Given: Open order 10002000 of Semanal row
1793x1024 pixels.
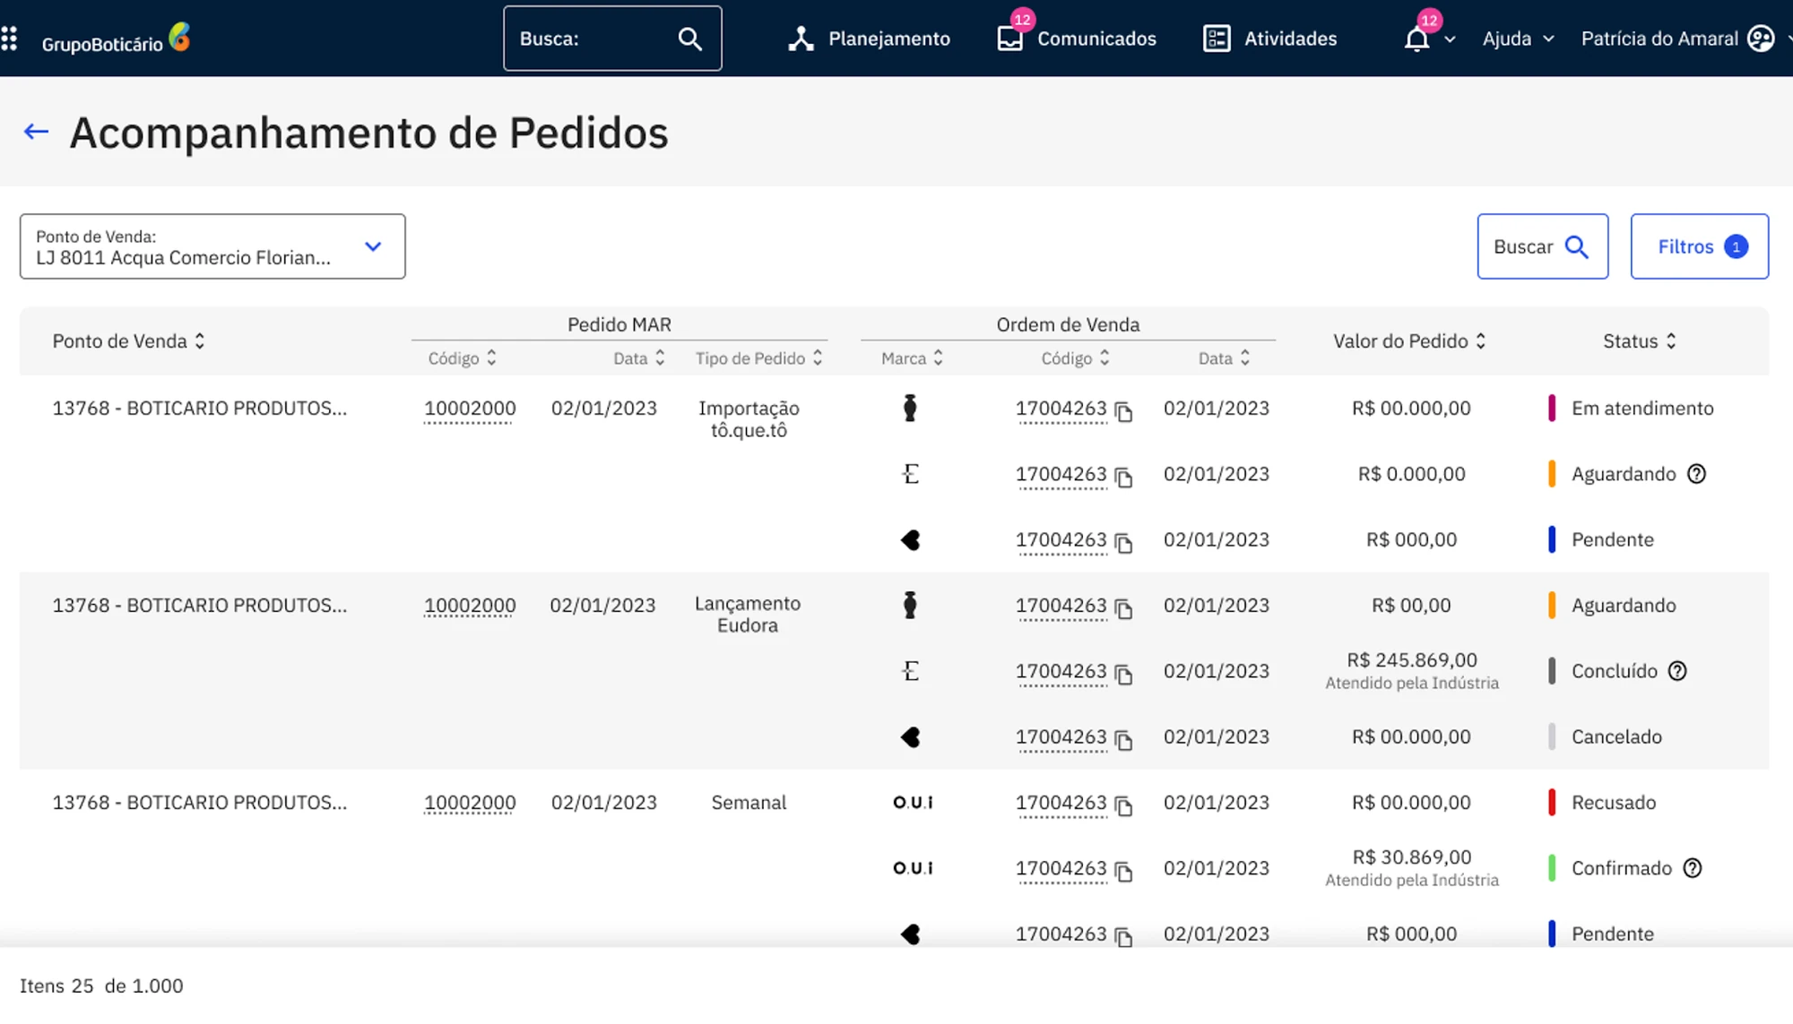Looking at the screenshot, I should pyautogui.click(x=470, y=803).
